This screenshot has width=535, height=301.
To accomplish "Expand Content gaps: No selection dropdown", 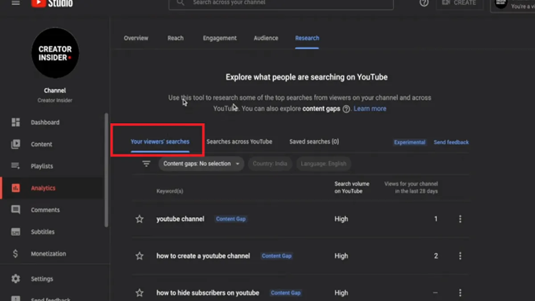I will [x=202, y=164].
